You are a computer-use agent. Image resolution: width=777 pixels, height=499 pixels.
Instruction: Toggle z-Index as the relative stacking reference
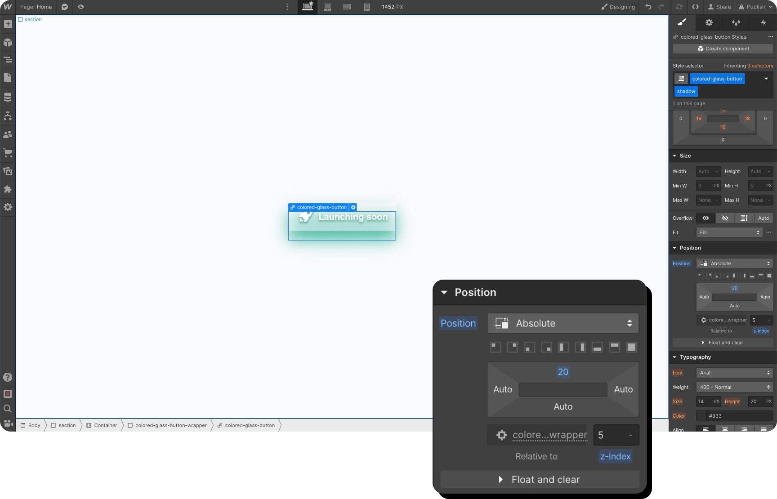(x=615, y=456)
